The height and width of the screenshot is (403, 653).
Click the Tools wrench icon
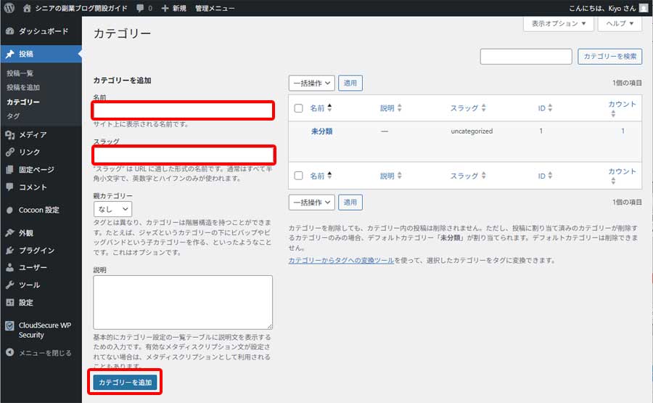point(9,285)
